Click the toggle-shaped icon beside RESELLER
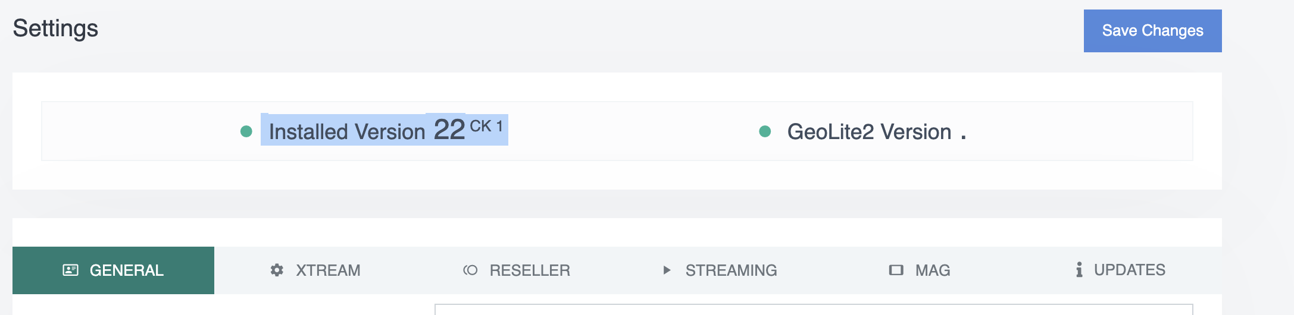Image resolution: width=1294 pixels, height=315 pixels. pyautogui.click(x=470, y=270)
